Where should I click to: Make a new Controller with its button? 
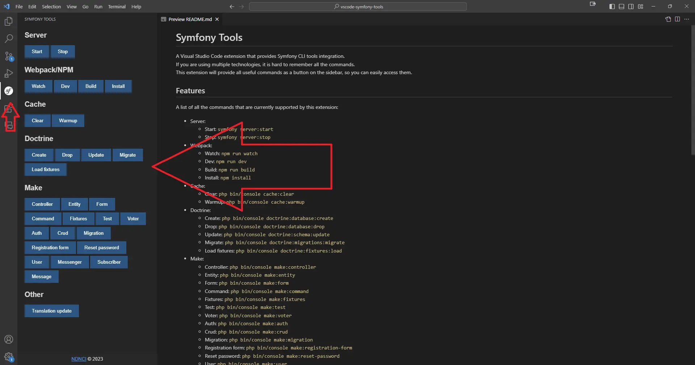[42, 204]
